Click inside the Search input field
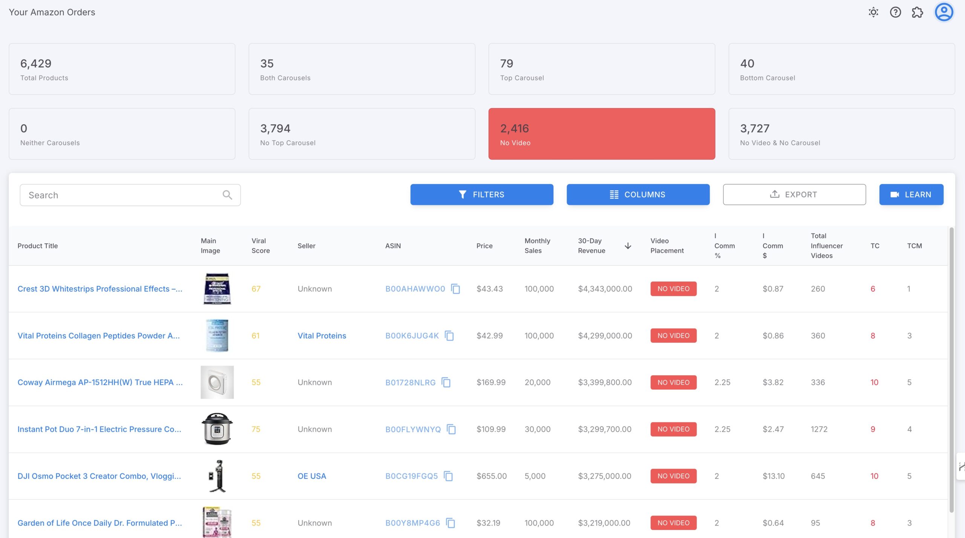965x538 pixels. 113,194
